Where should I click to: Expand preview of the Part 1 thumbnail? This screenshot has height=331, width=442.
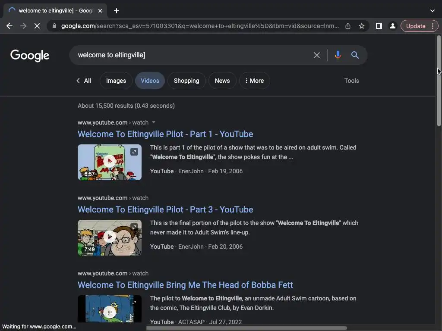click(x=134, y=152)
